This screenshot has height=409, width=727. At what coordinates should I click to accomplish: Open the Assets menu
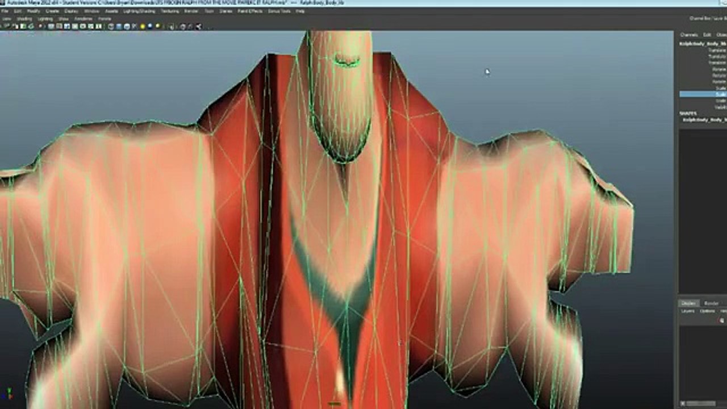[x=111, y=11]
